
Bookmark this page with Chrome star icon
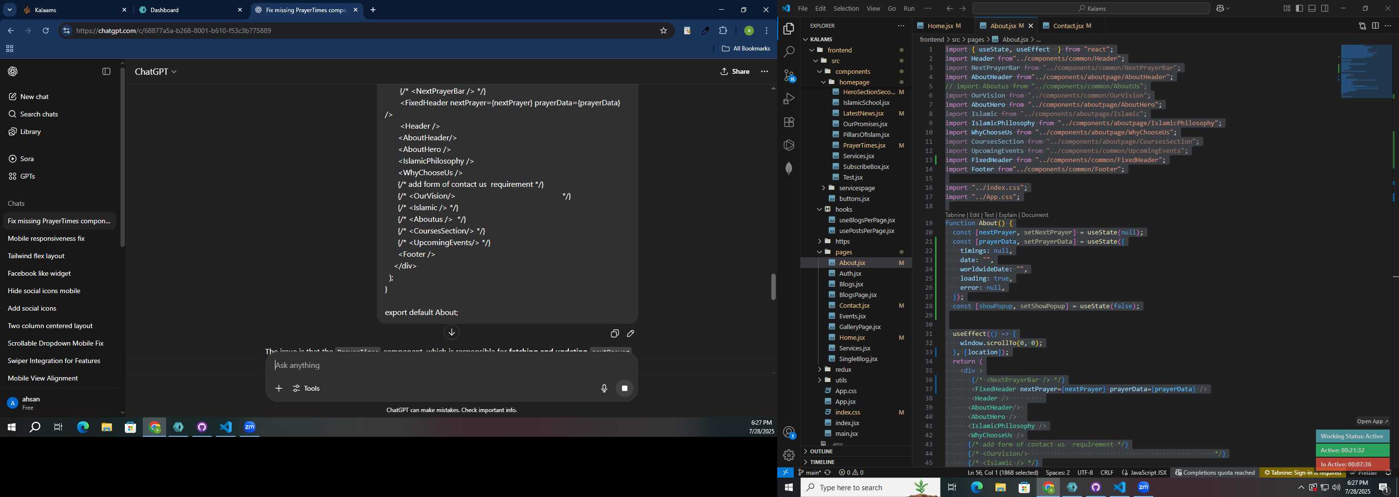(x=663, y=31)
